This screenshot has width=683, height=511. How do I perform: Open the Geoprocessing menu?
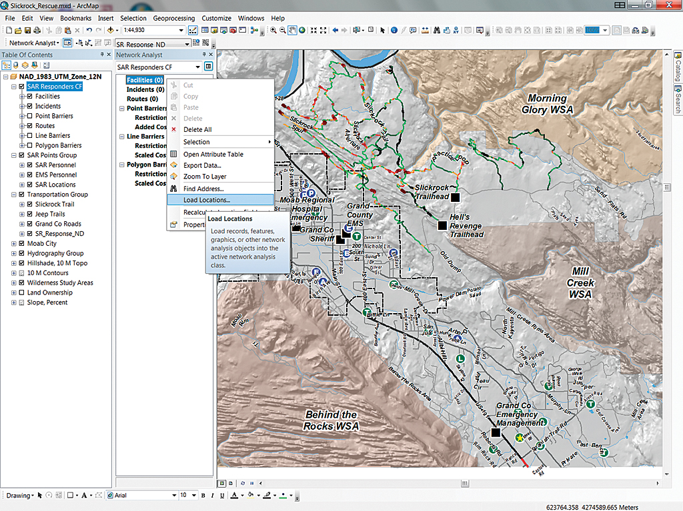(x=174, y=18)
